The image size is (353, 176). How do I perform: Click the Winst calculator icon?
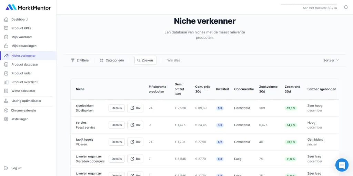click(6, 91)
